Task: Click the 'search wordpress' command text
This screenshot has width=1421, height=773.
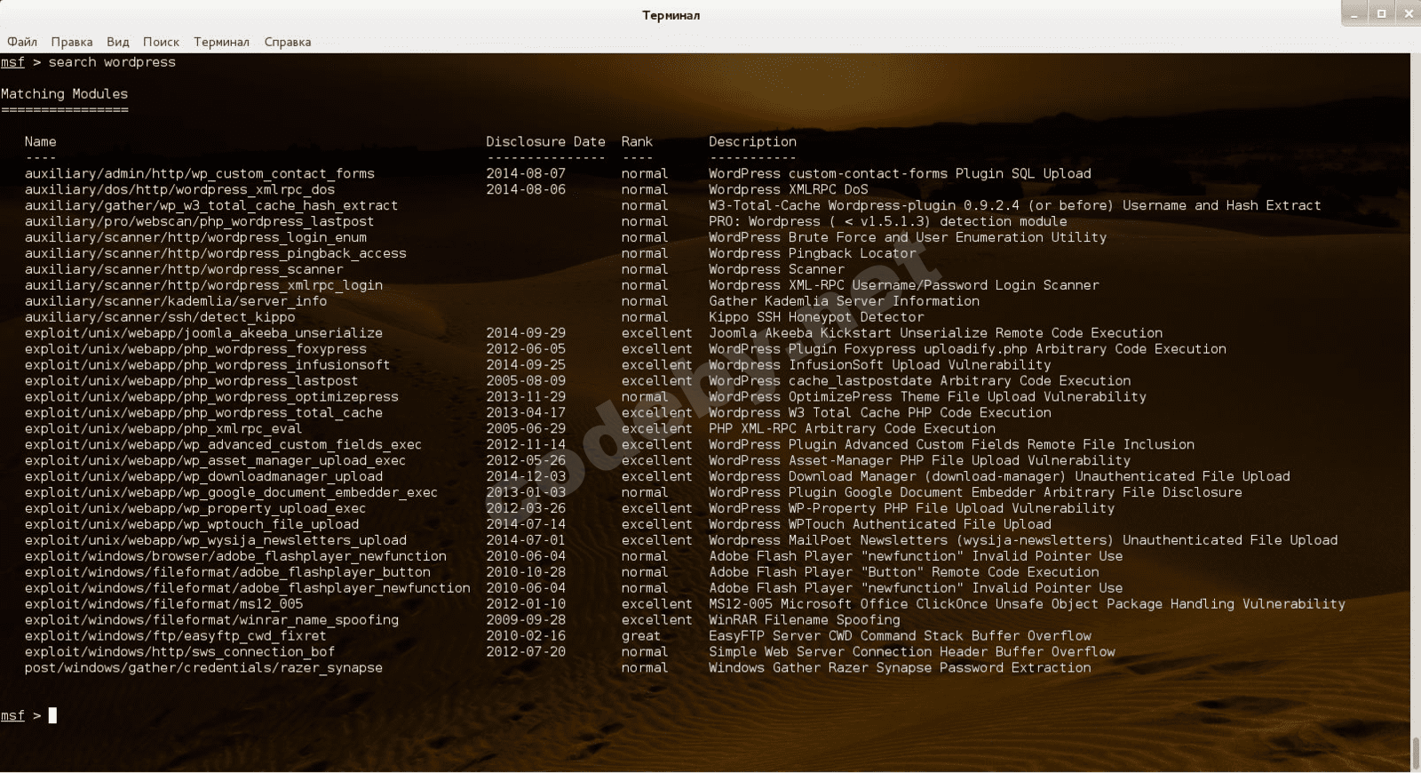Action: (x=112, y=62)
